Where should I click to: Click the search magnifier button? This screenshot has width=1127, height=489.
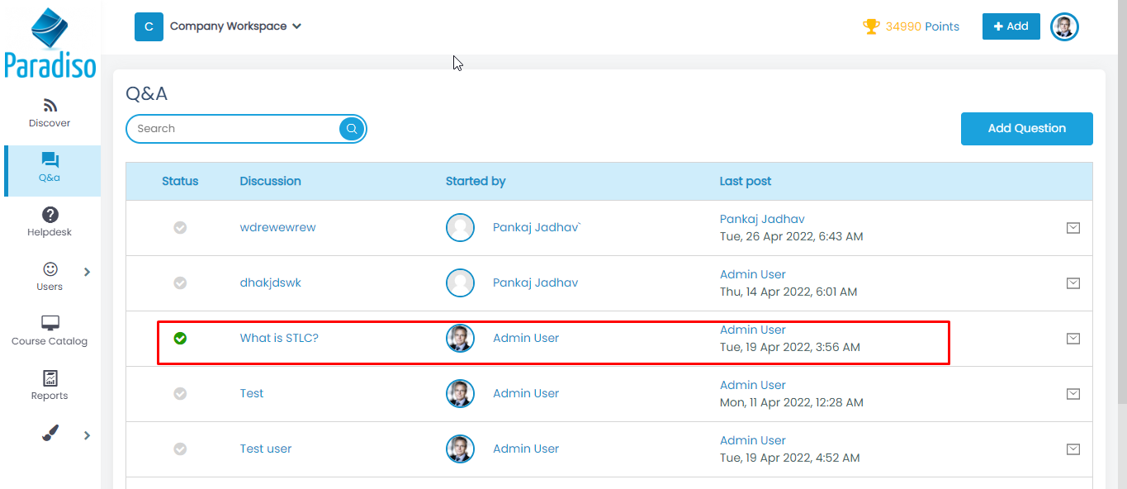pos(352,129)
